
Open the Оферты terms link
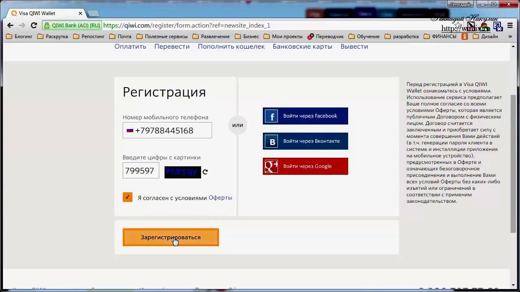[220, 198]
